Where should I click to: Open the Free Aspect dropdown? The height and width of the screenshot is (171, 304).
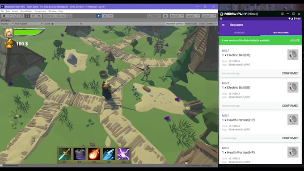pos(29,24)
